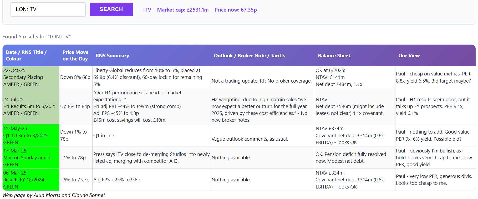
Task: Click Outlook / Broker Note / Tariffs header
Action: [x=250, y=55]
